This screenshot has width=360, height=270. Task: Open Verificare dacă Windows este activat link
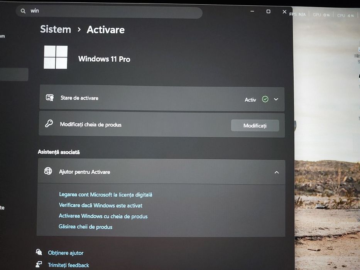click(101, 205)
